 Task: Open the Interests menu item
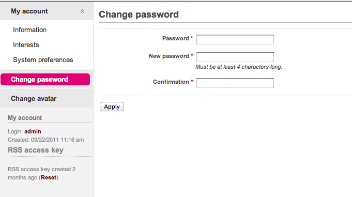26,44
